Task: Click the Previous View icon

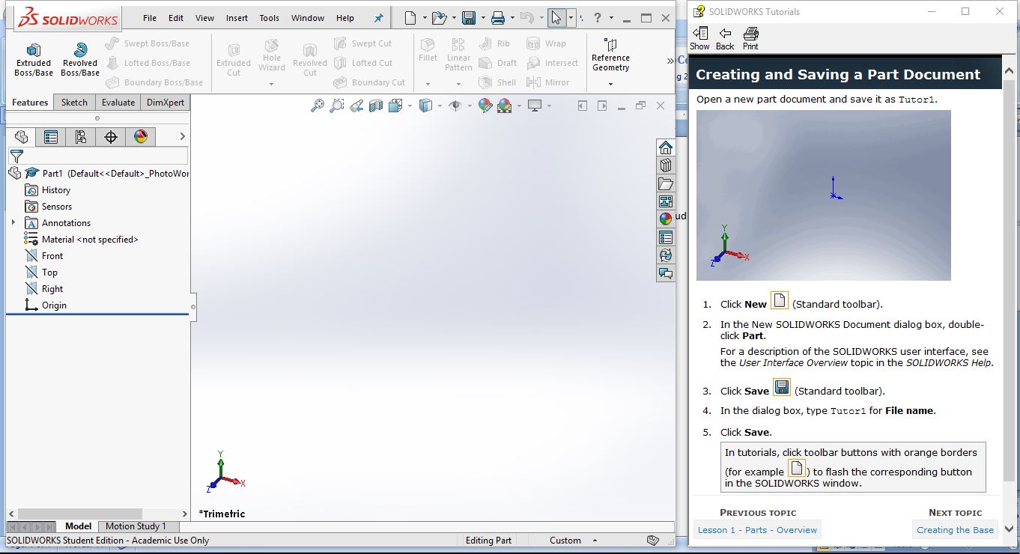Action: [356, 106]
